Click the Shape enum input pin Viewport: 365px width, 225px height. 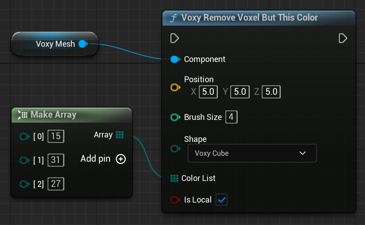[x=175, y=149]
